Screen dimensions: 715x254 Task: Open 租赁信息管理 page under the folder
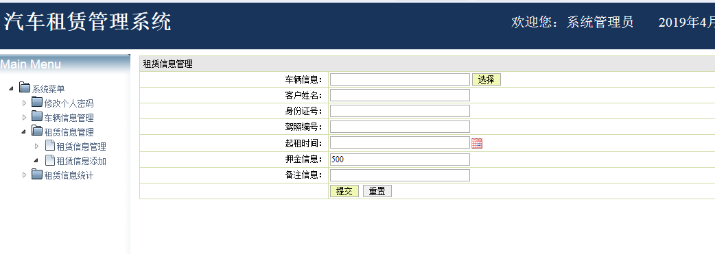point(81,147)
